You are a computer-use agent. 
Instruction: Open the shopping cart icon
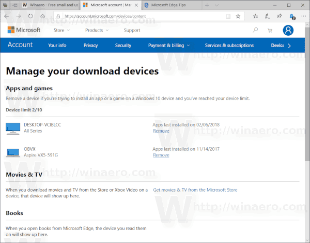pyautogui.click(x=270, y=31)
